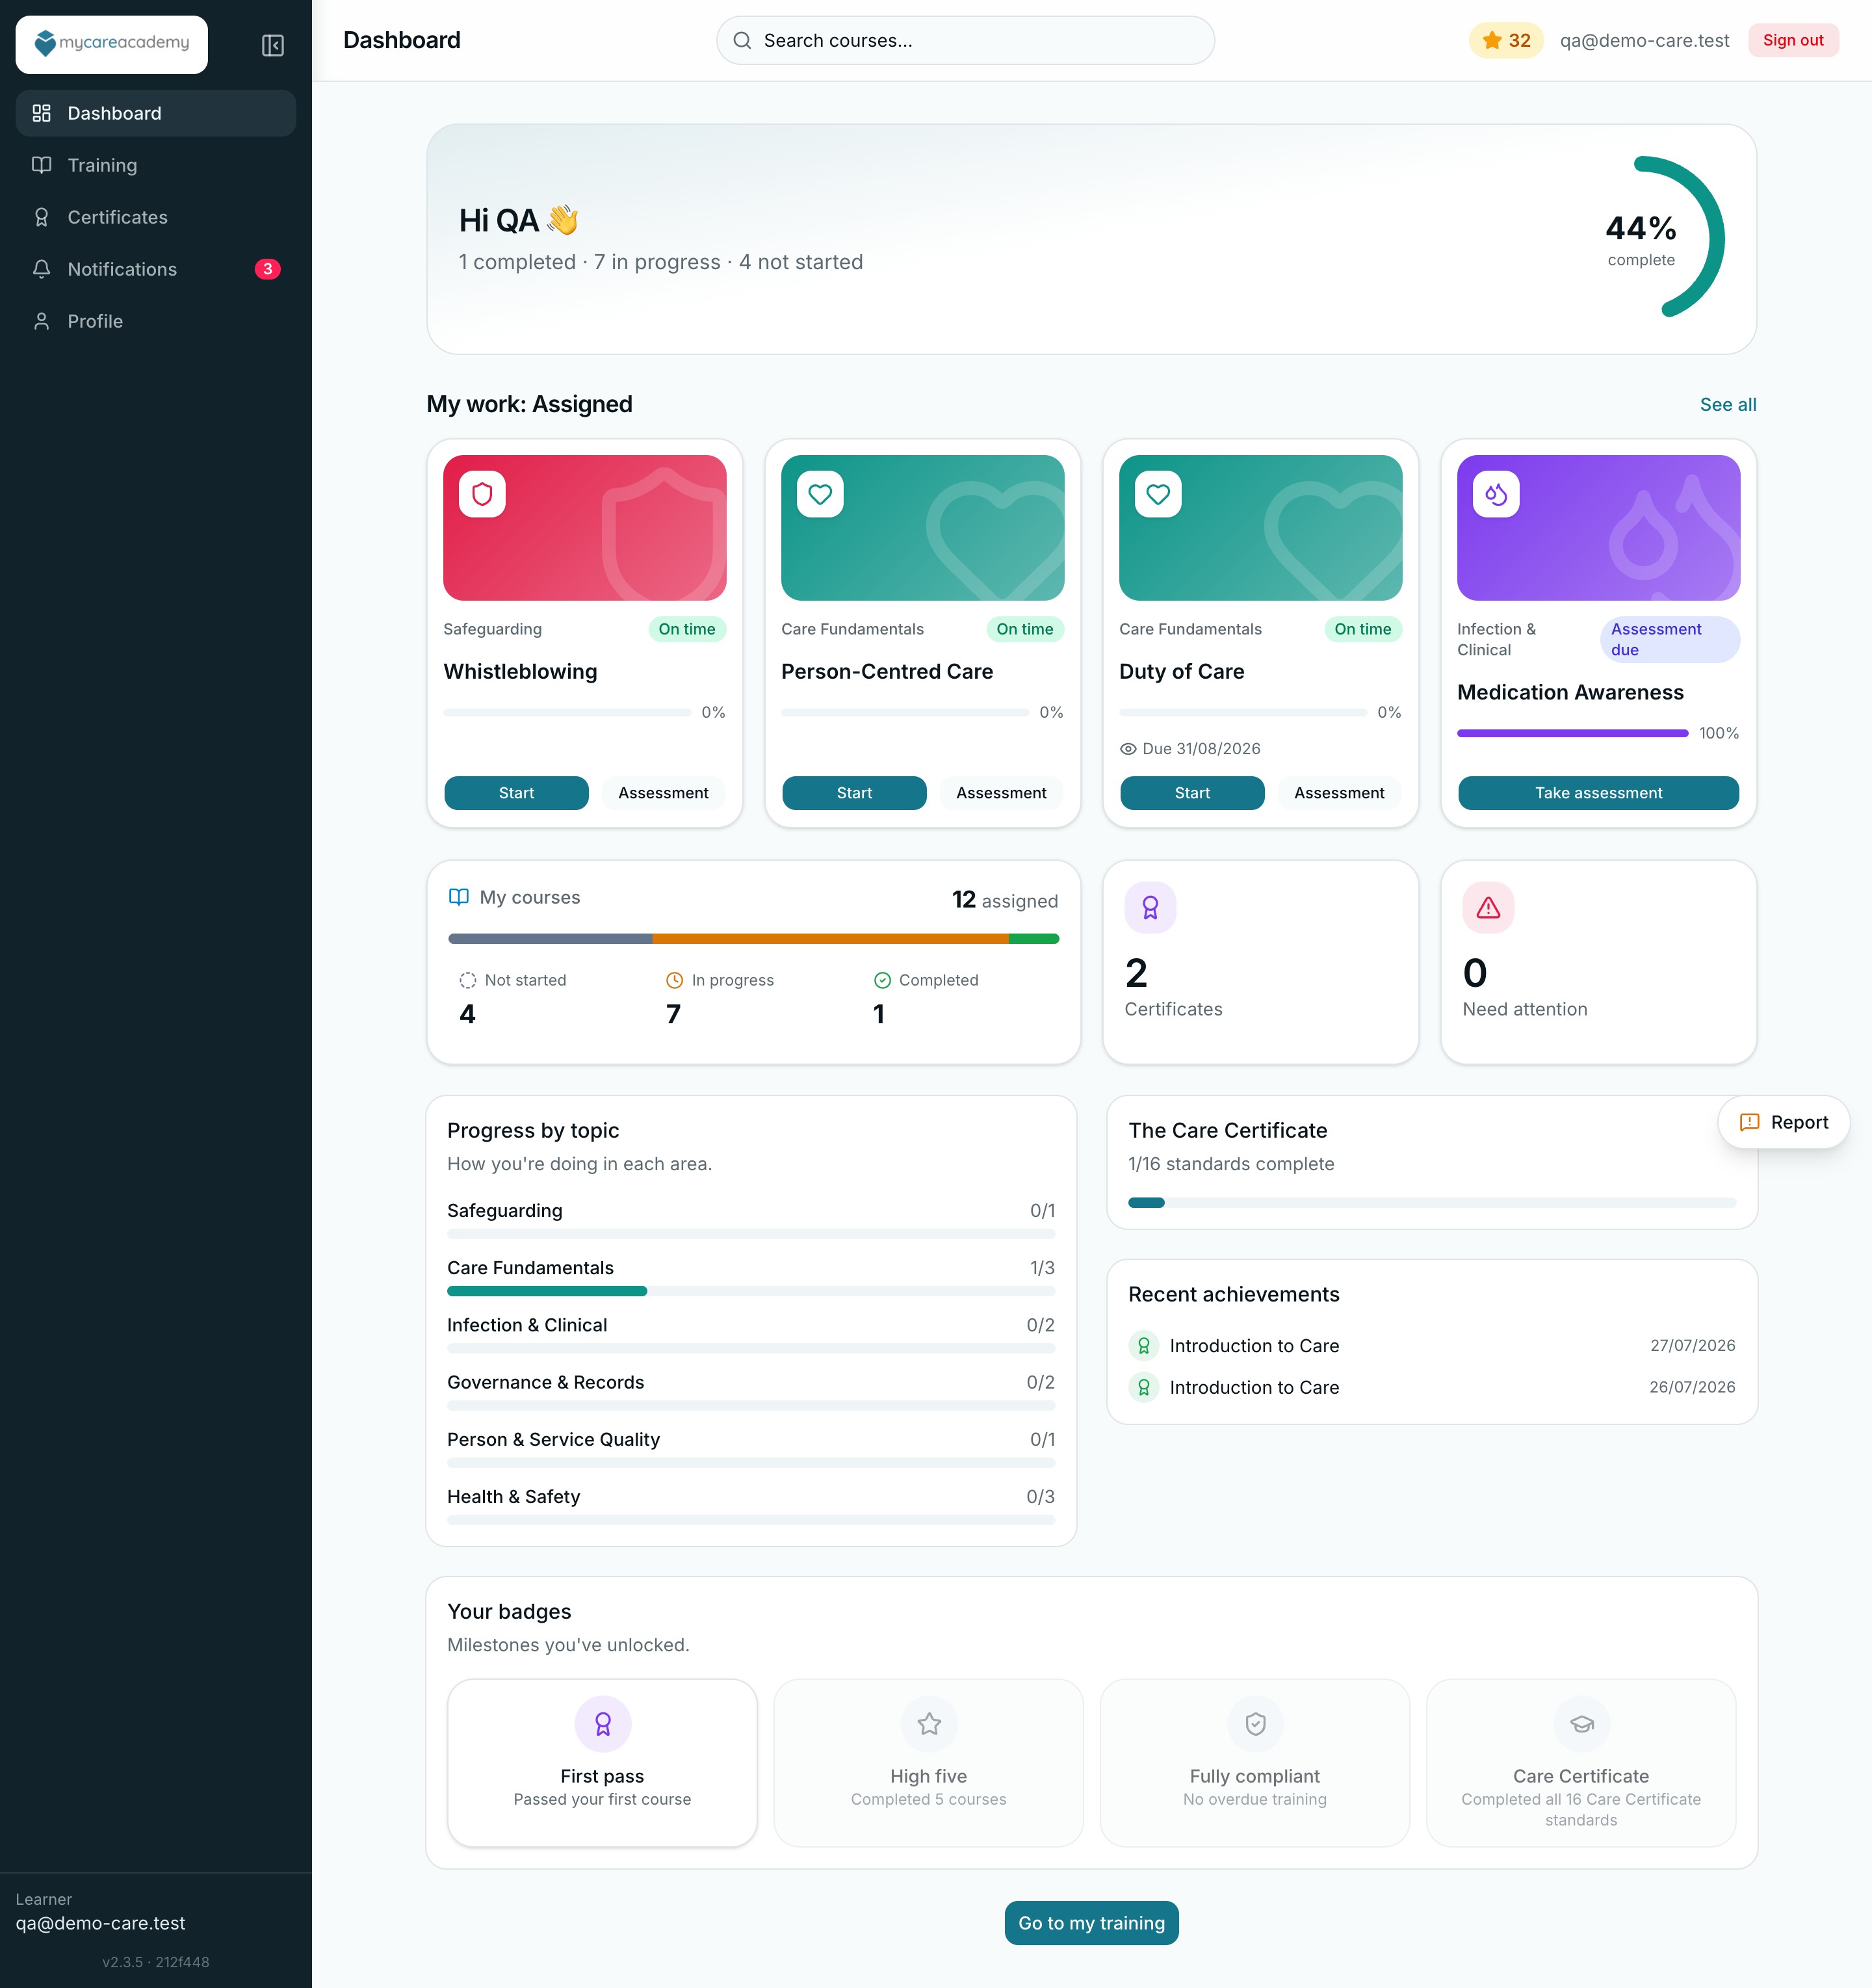Click Go to my training button
Image resolution: width=1872 pixels, height=1988 pixels.
pos(1091,1923)
